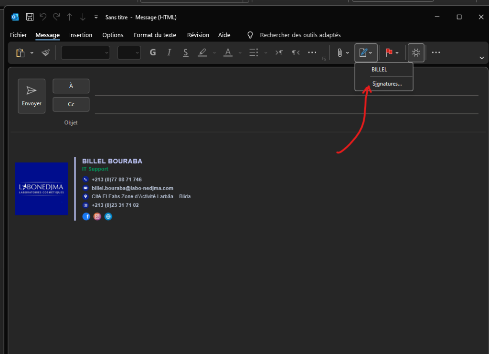Choose BILLEL signature from menu
Screen dimensions: 489x354
pyautogui.click(x=384, y=70)
